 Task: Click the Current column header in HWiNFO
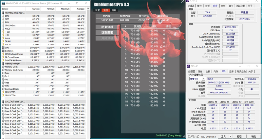(x=33, y=9)
